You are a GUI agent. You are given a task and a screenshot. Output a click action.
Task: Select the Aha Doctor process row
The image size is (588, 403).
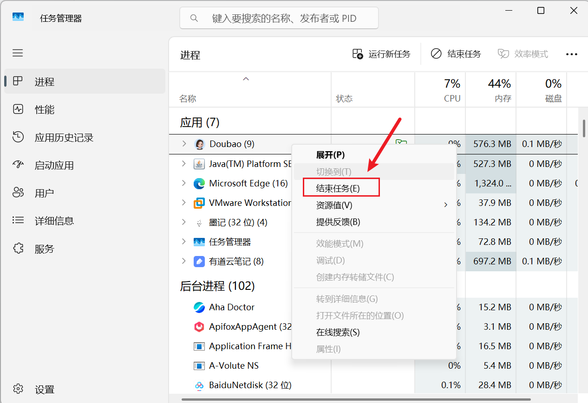click(x=374, y=307)
